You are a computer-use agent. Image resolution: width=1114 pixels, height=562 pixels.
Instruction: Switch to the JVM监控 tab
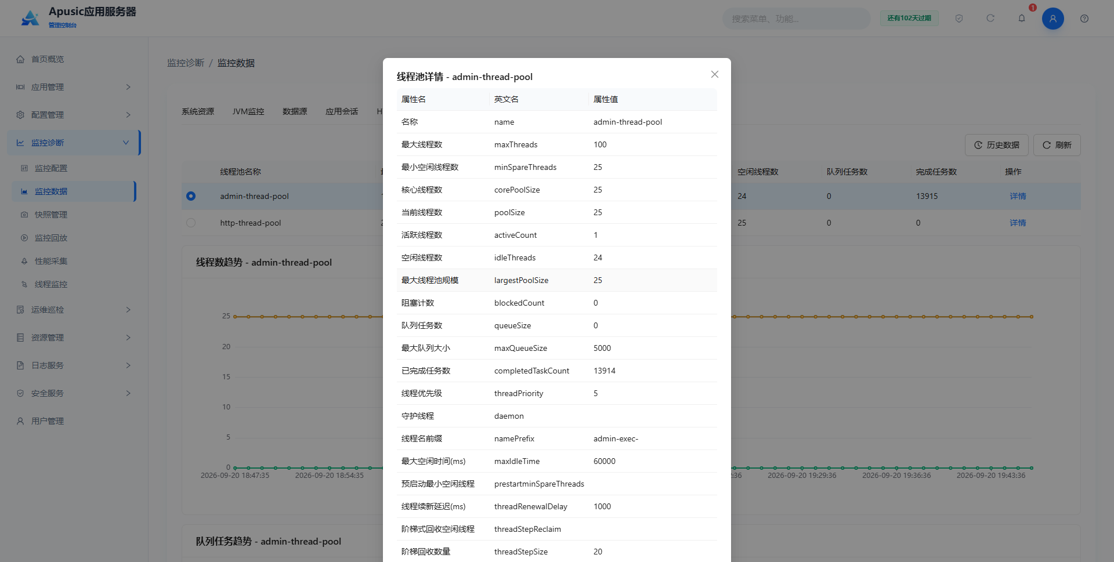[248, 111]
